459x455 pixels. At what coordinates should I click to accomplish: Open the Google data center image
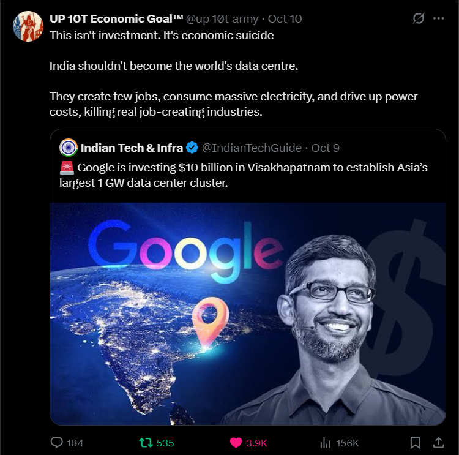tap(248, 314)
